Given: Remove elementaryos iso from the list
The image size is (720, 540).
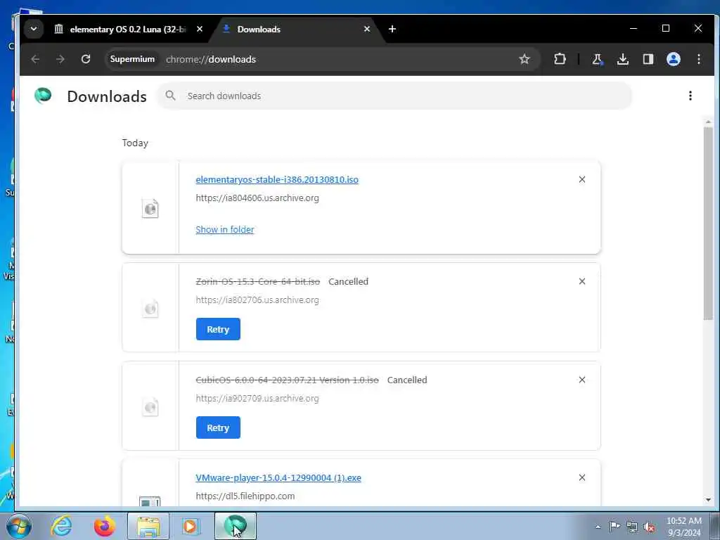Looking at the screenshot, I should [x=581, y=179].
